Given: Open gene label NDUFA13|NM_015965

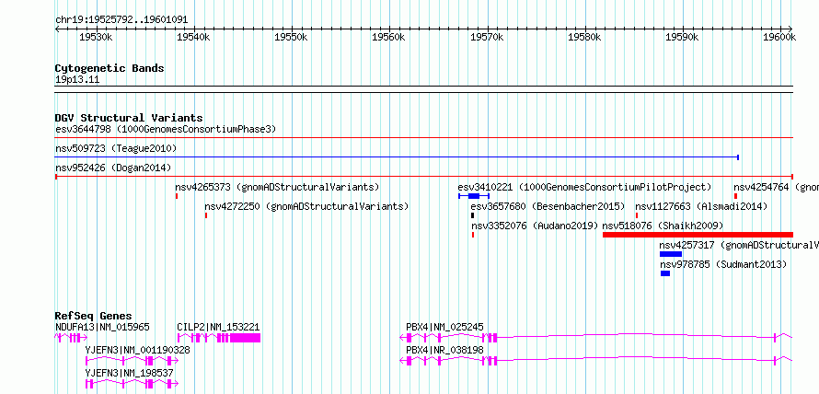Looking at the screenshot, I should coord(102,327).
